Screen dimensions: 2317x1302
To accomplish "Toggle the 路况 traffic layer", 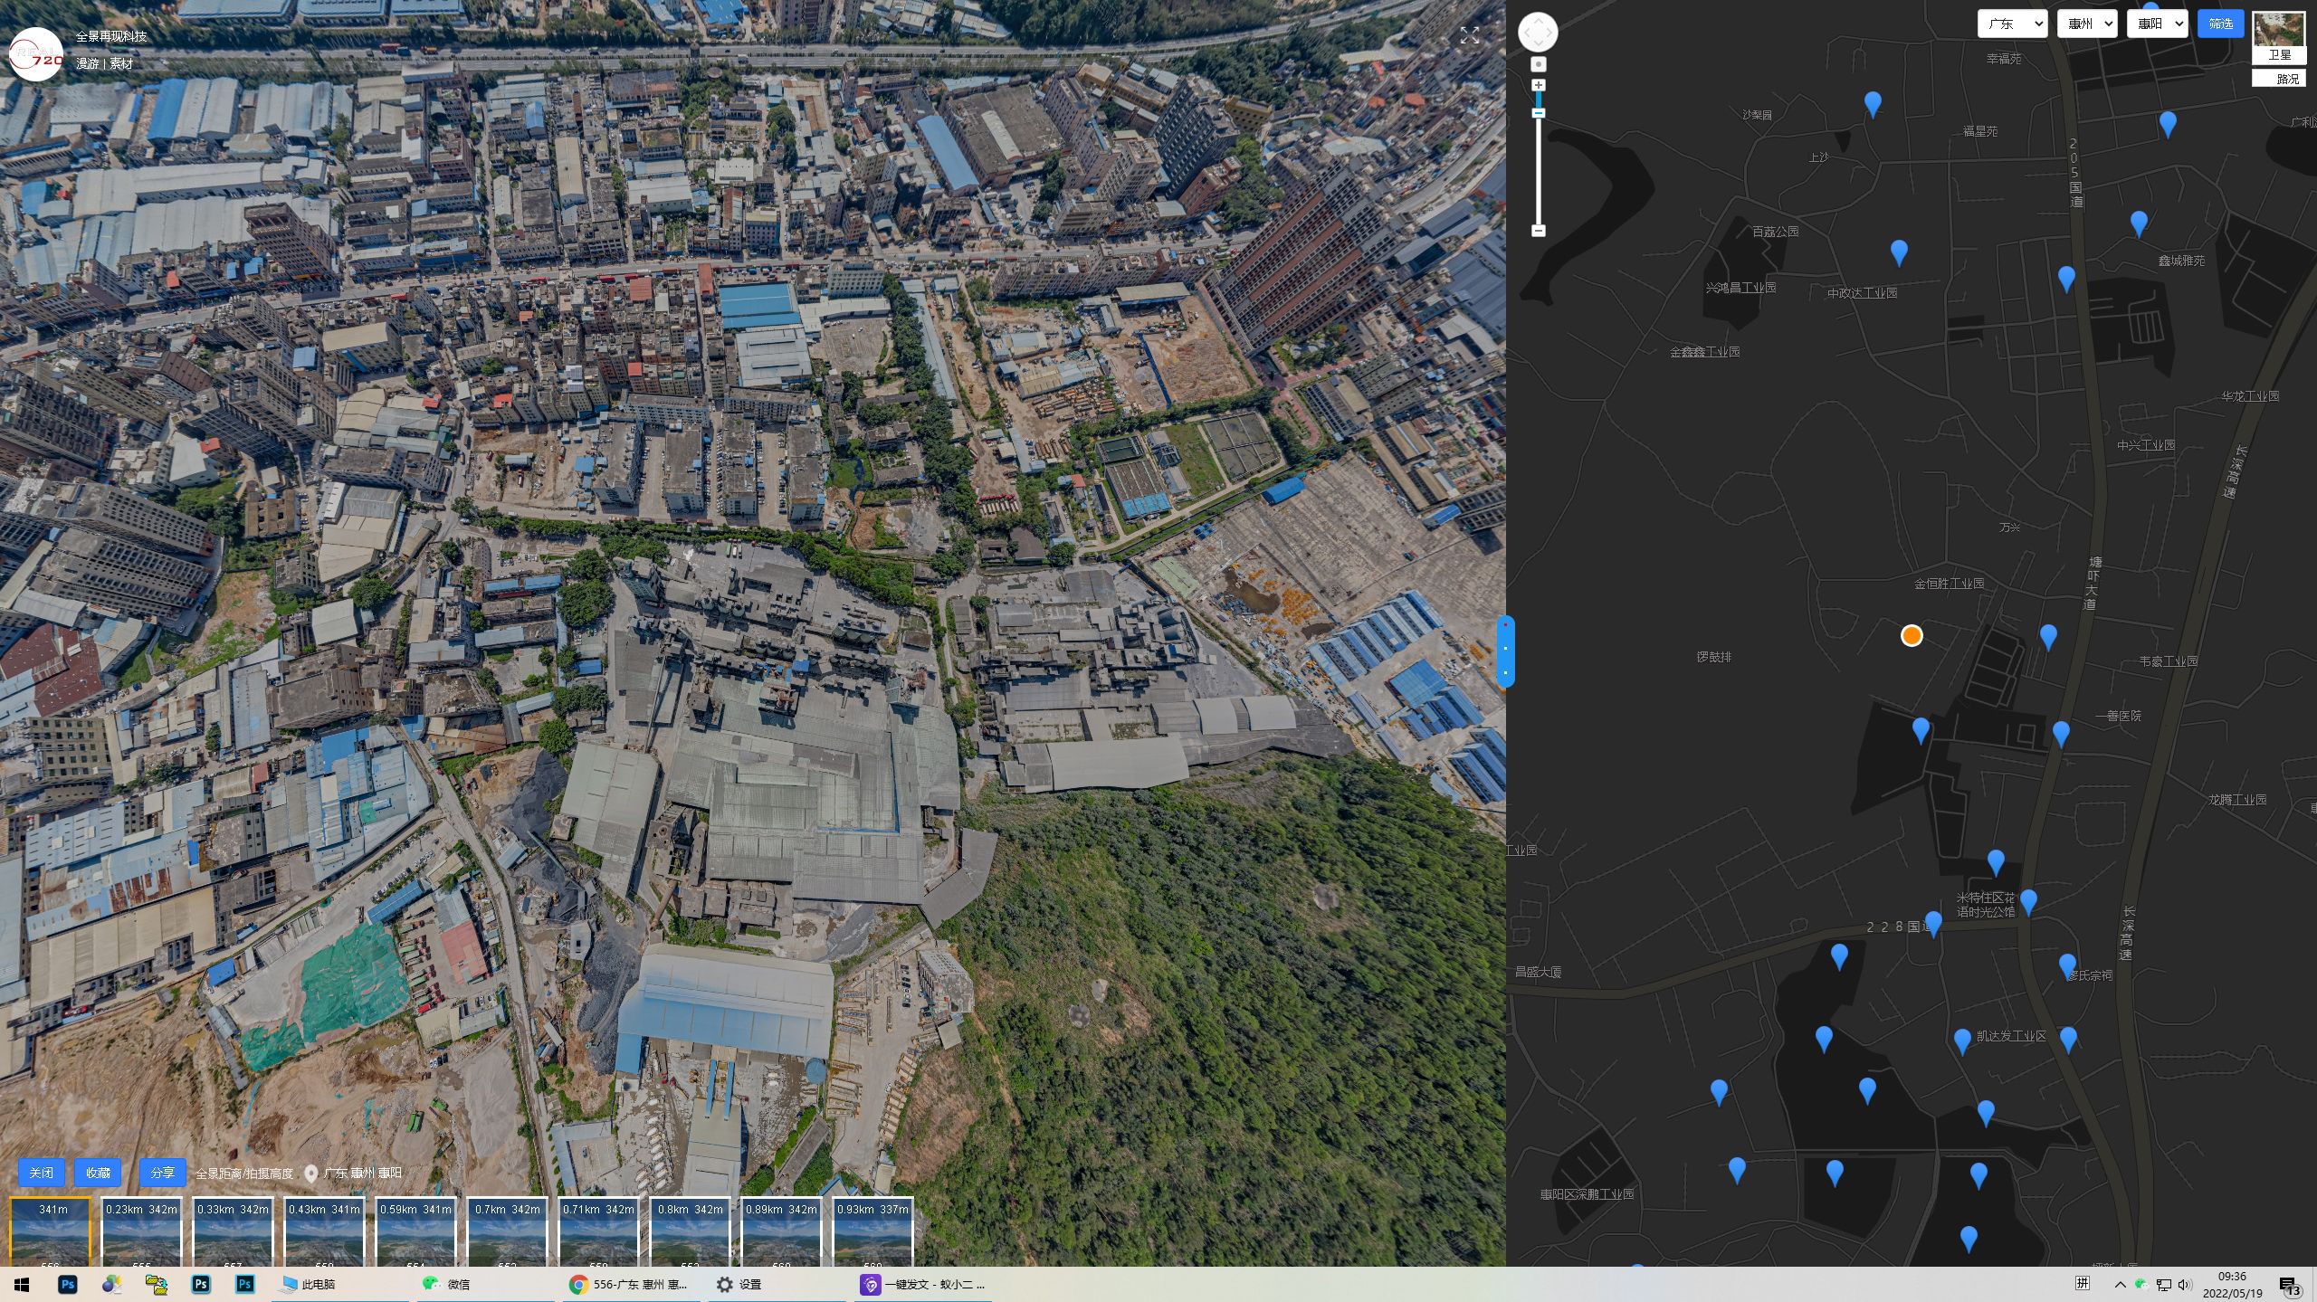I will (2278, 79).
